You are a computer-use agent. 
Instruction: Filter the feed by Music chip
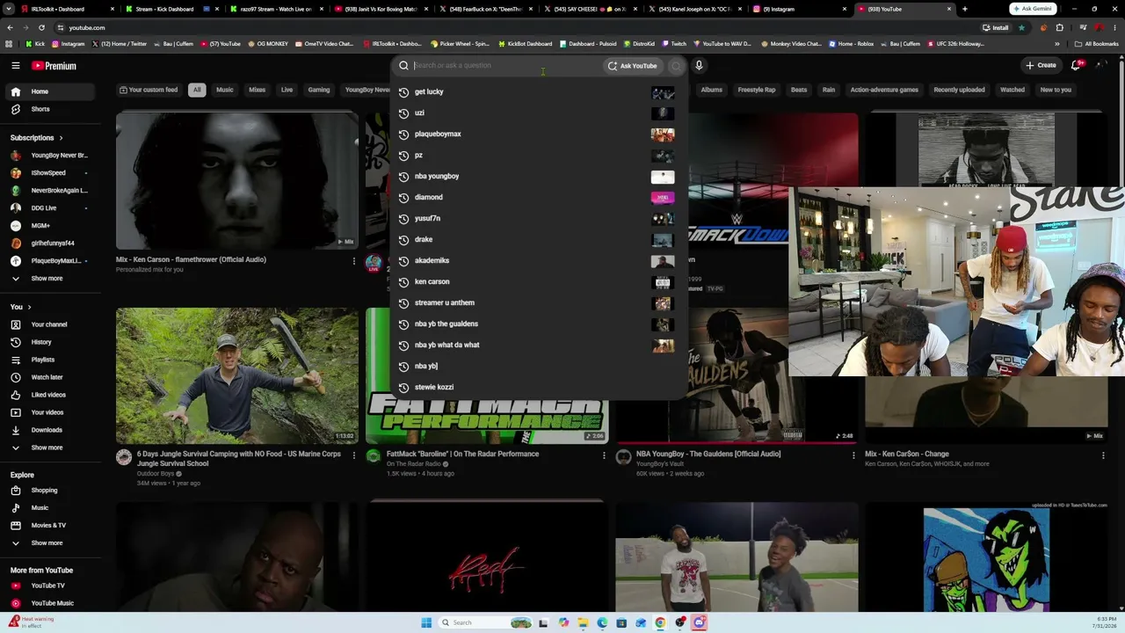[225, 90]
